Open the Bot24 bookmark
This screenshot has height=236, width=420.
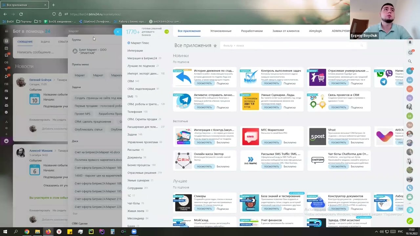(8, 22)
